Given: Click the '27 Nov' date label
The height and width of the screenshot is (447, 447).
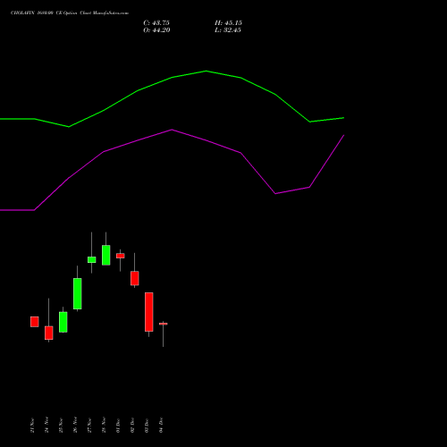Looking at the screenshot, I should tap(89, 426).
